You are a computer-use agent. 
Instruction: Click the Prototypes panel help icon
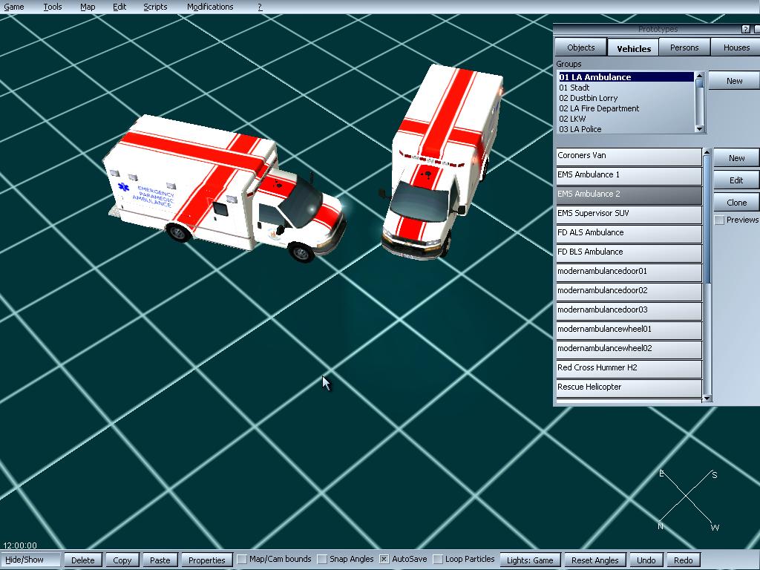[x=746, y=30]
